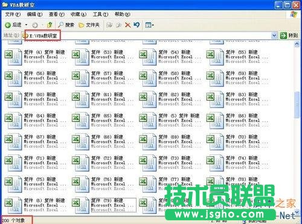Open the 工具(T) menu
302x224 pixels.
click(100, 15)
